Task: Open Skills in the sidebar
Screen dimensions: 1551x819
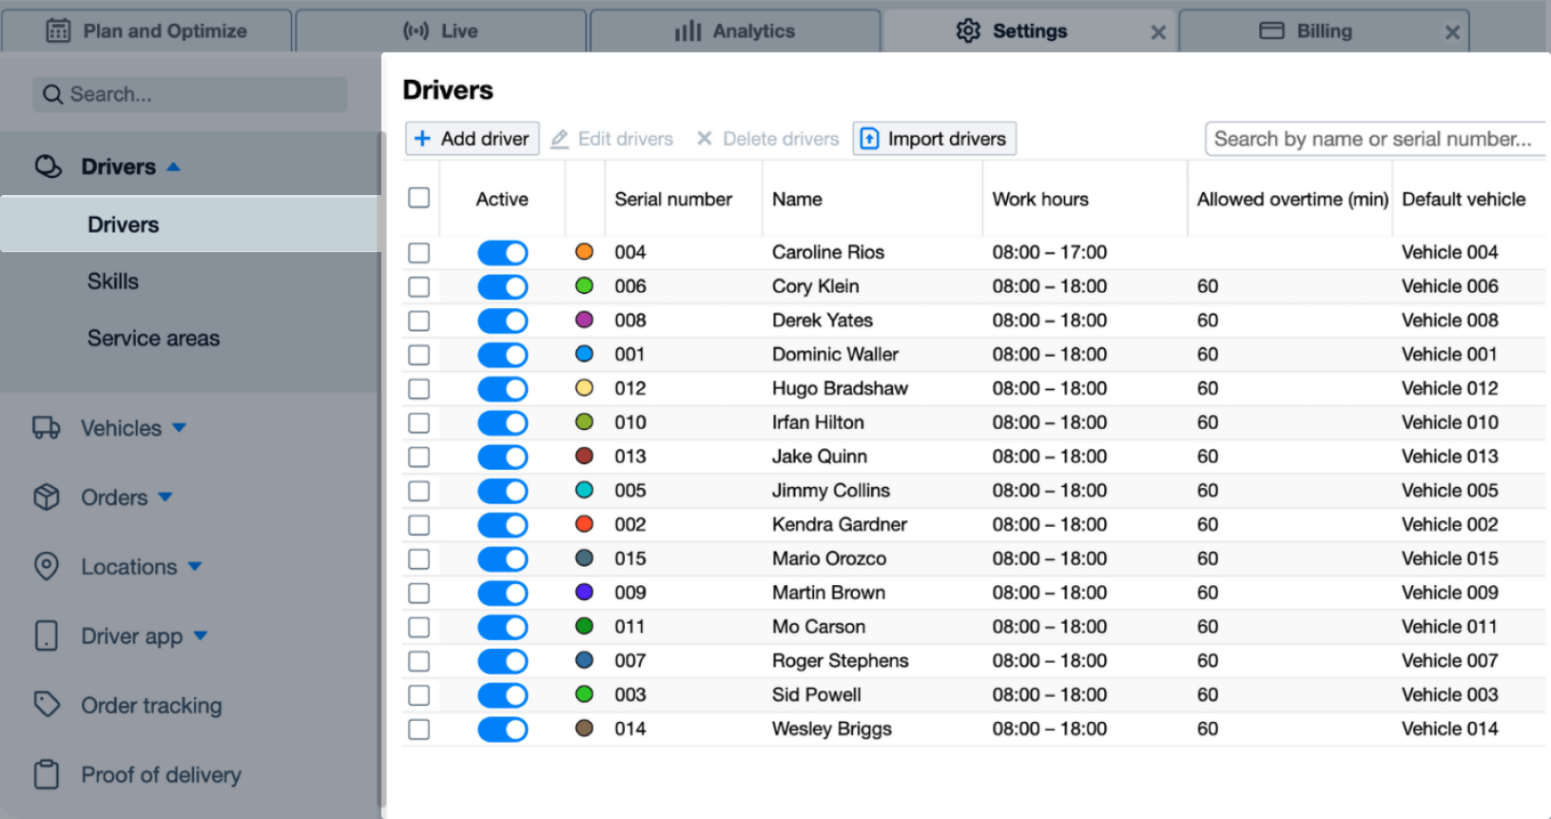Action: point(113,282)
